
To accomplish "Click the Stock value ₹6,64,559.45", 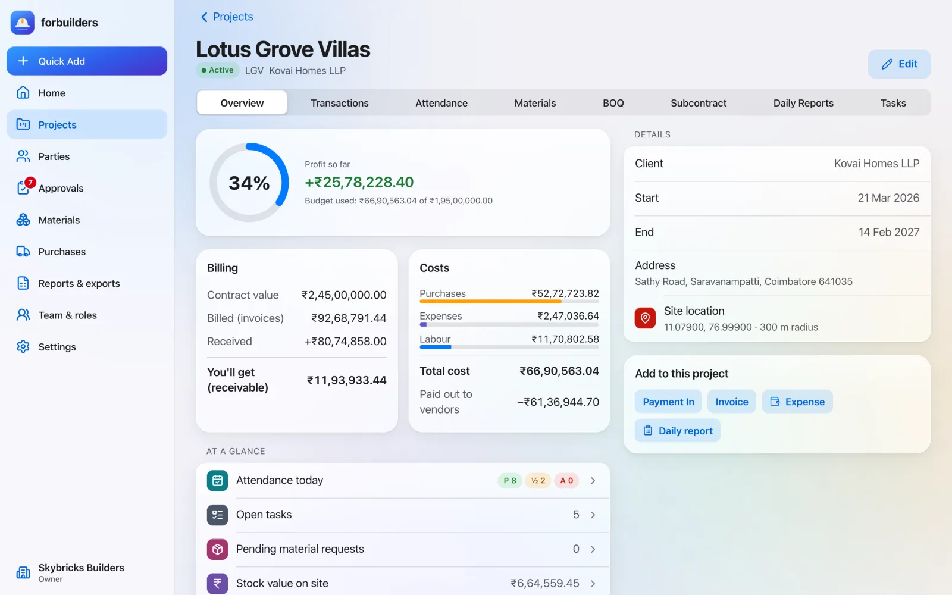I will pos(545,584).
